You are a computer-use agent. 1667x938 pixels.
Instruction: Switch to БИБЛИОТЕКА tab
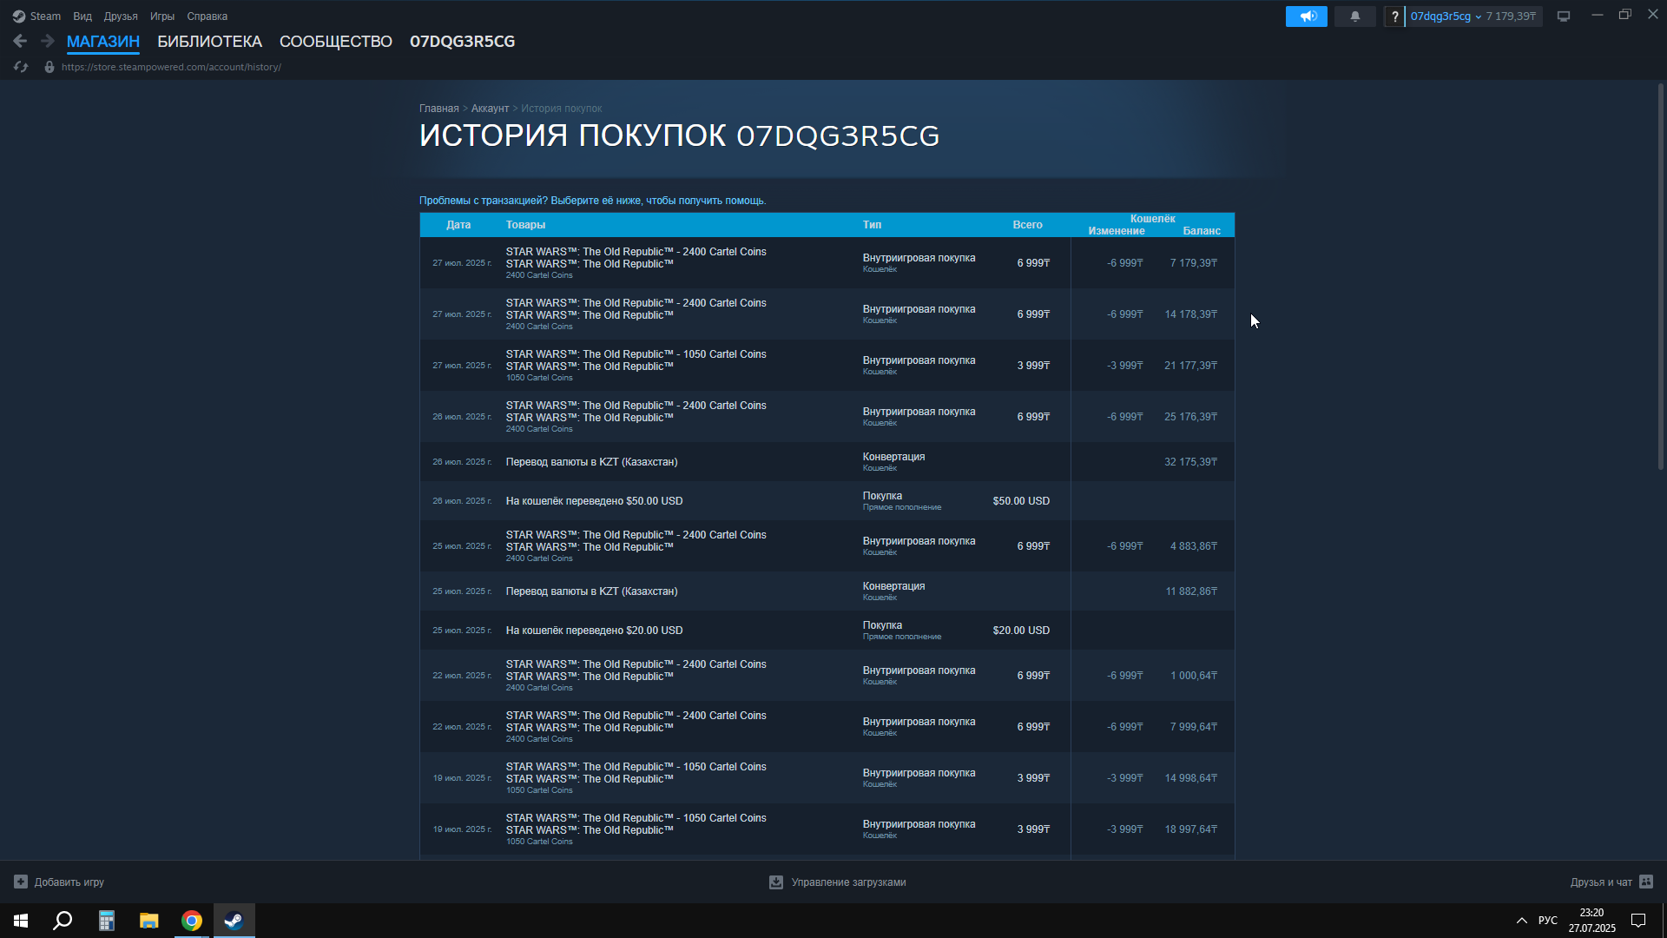pos(209,42)
